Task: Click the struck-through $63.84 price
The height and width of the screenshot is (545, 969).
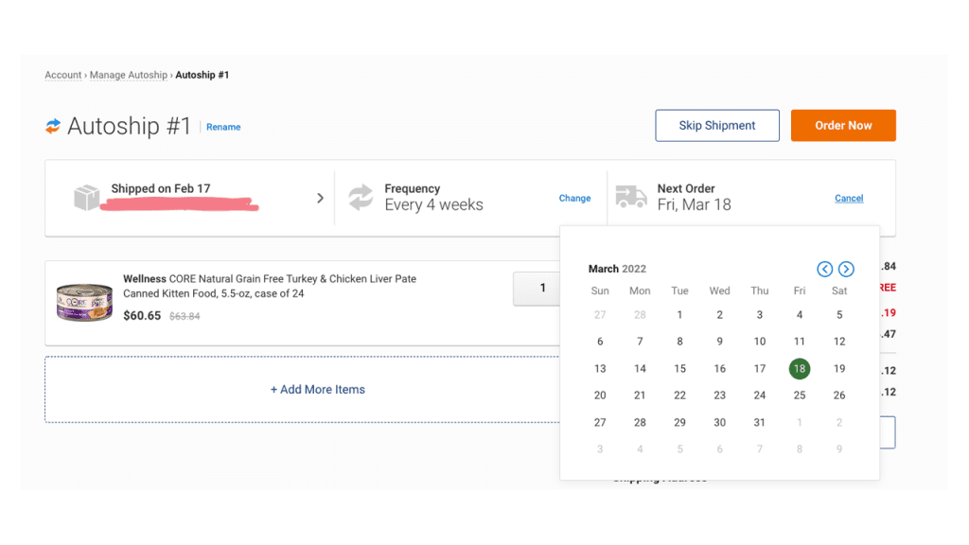Action: 185,316
